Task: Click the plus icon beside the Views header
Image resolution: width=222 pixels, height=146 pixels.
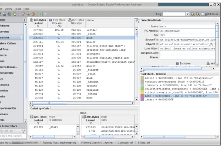Action: point(25,20)
